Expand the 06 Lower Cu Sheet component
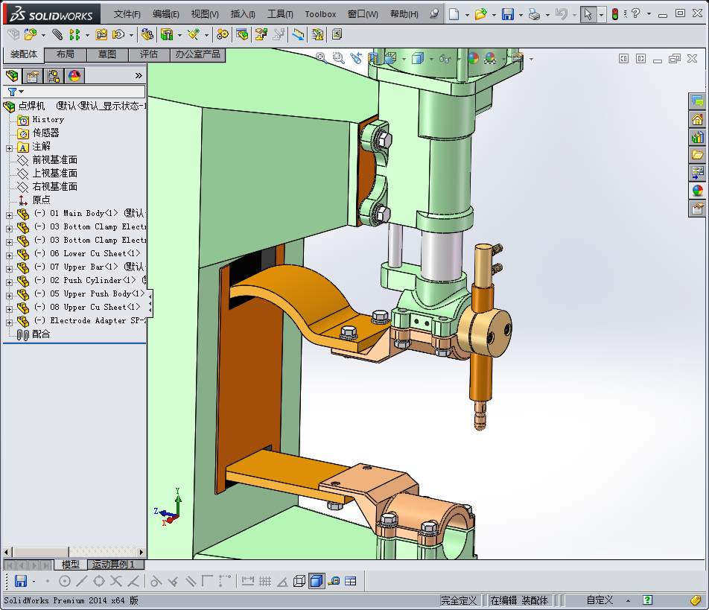The width and height of the screenshot is (709, 610). 9,255
